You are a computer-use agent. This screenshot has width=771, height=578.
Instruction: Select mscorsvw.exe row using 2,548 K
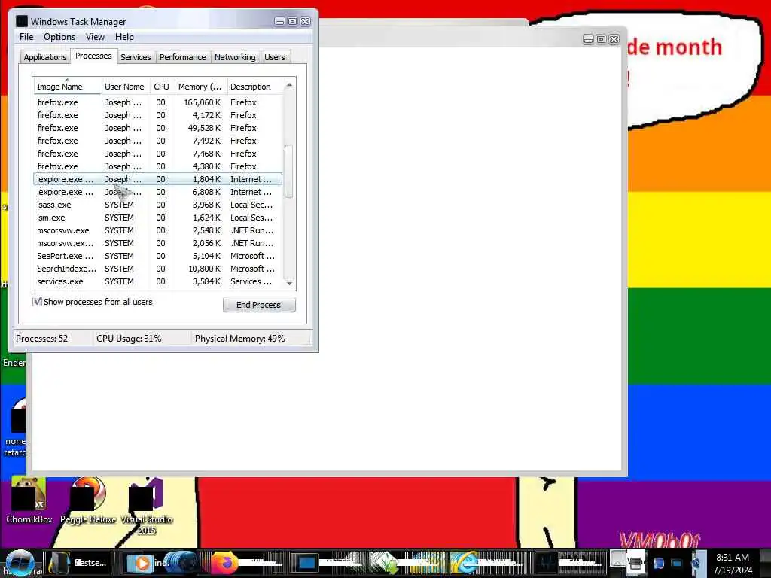pyautogui.click(x=158, y=230)
